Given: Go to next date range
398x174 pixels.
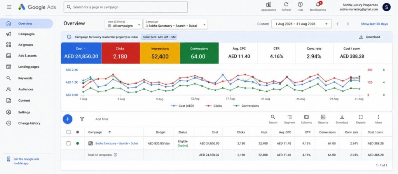Looking at the screenshot, I should tap(348, 24).
